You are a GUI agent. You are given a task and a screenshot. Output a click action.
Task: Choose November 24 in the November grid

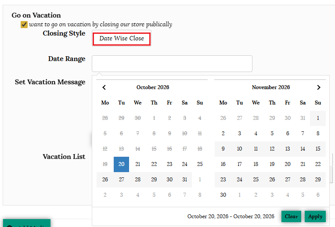[x=239, y=180]
